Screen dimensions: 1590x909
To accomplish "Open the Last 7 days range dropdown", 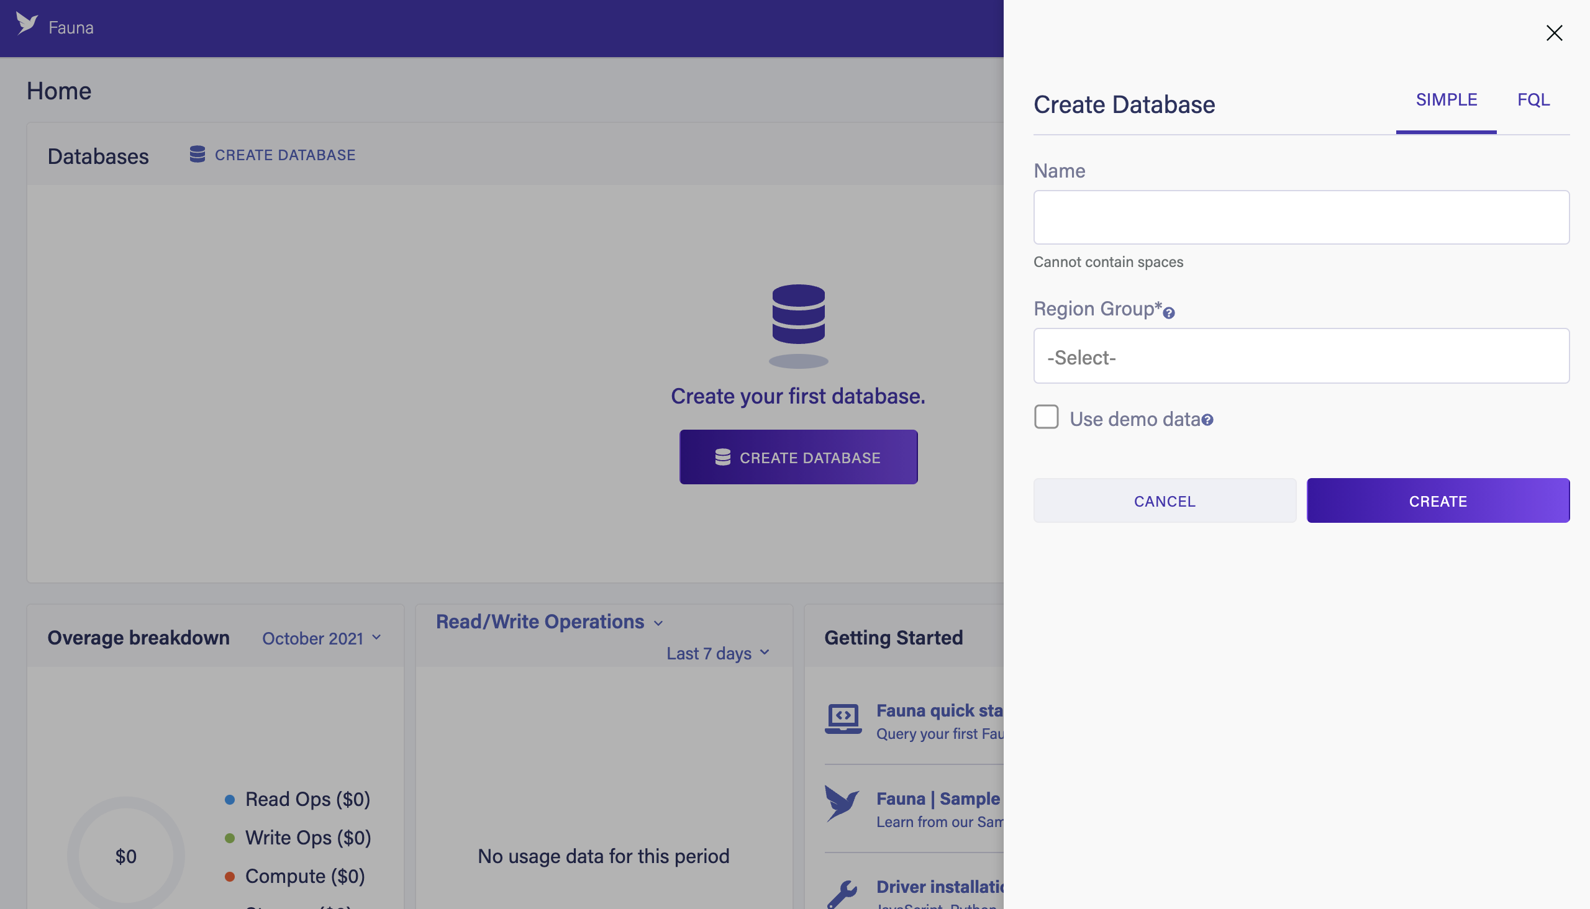I will [x=717, y=653].
